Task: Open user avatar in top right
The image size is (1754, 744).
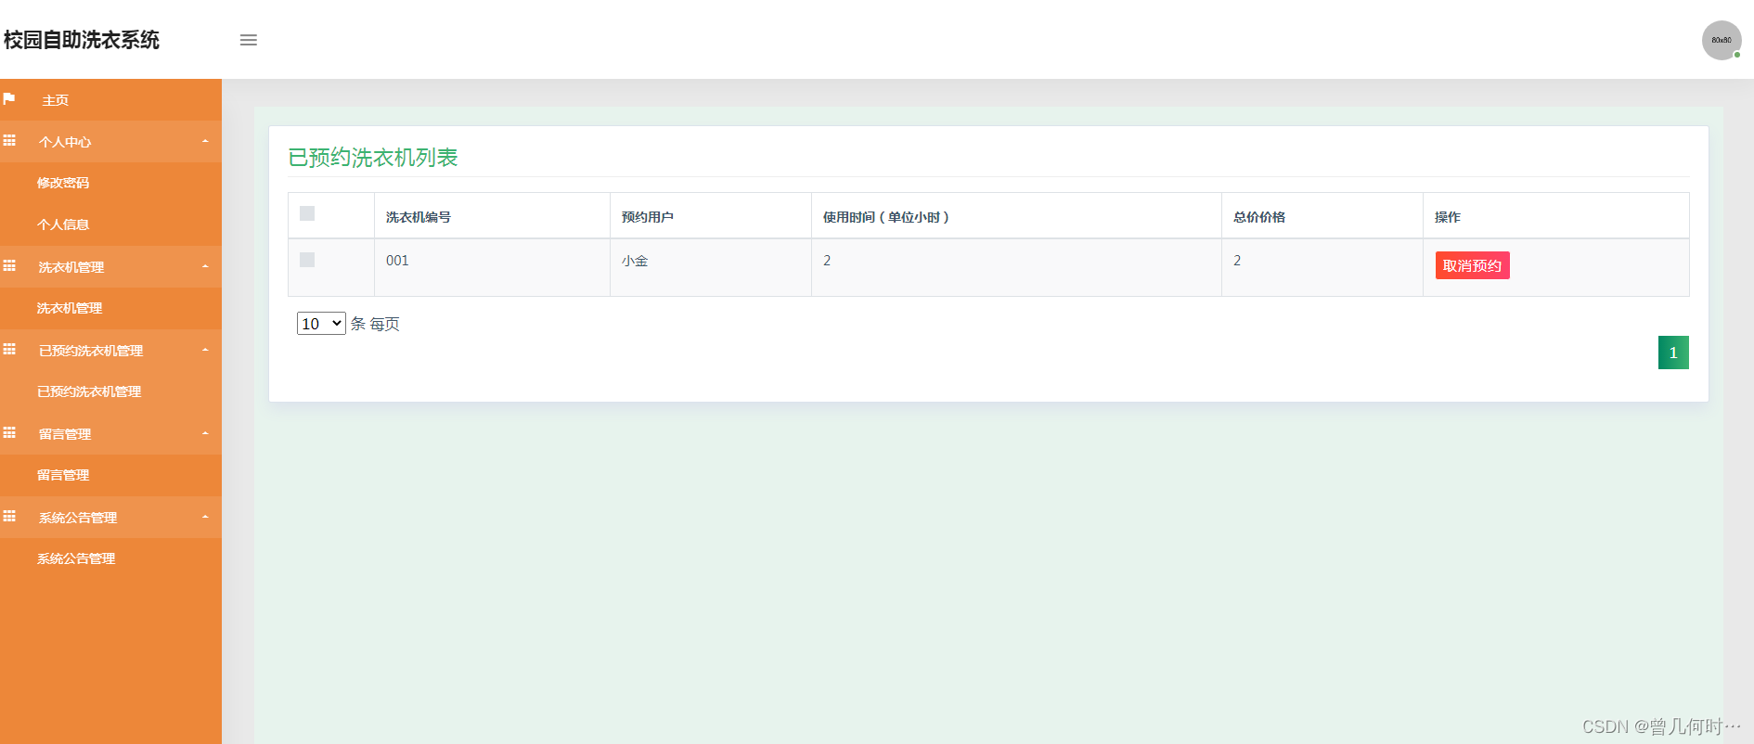Action: point(1722,40)
